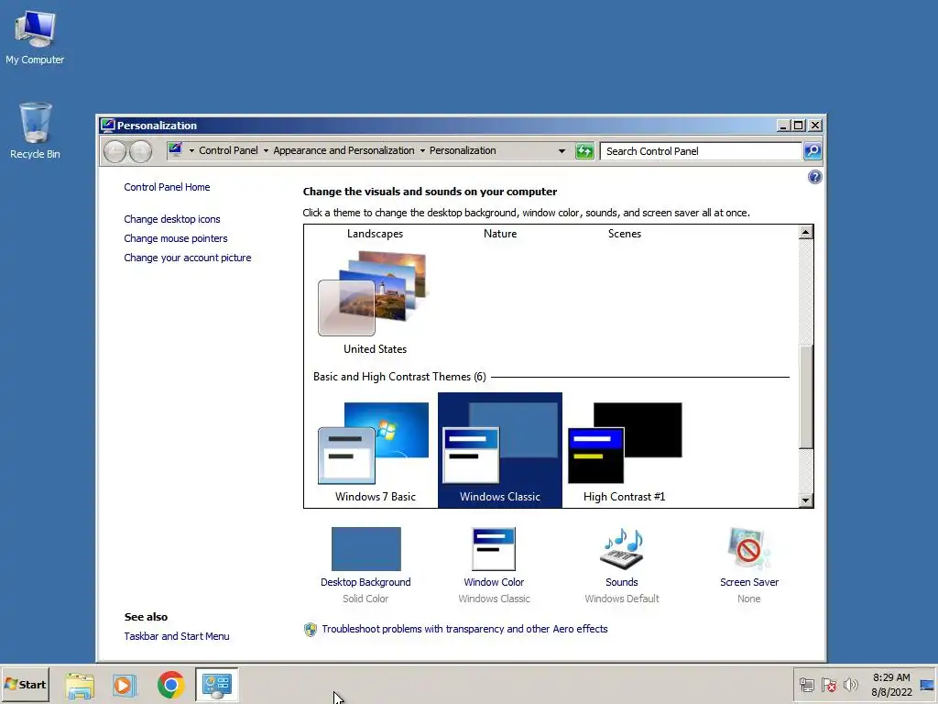Click the taskbar clock 8:29 AM
938x704 pixels.
pyautogui.click(x=891, y=677)
